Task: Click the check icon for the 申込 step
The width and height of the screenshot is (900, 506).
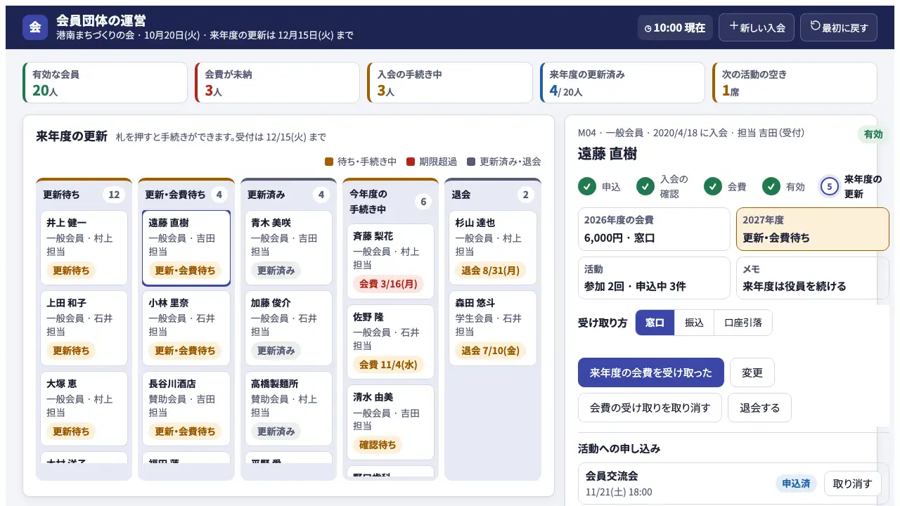Action: coord(587,186)
